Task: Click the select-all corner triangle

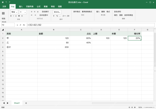Action: click(3, 30)
